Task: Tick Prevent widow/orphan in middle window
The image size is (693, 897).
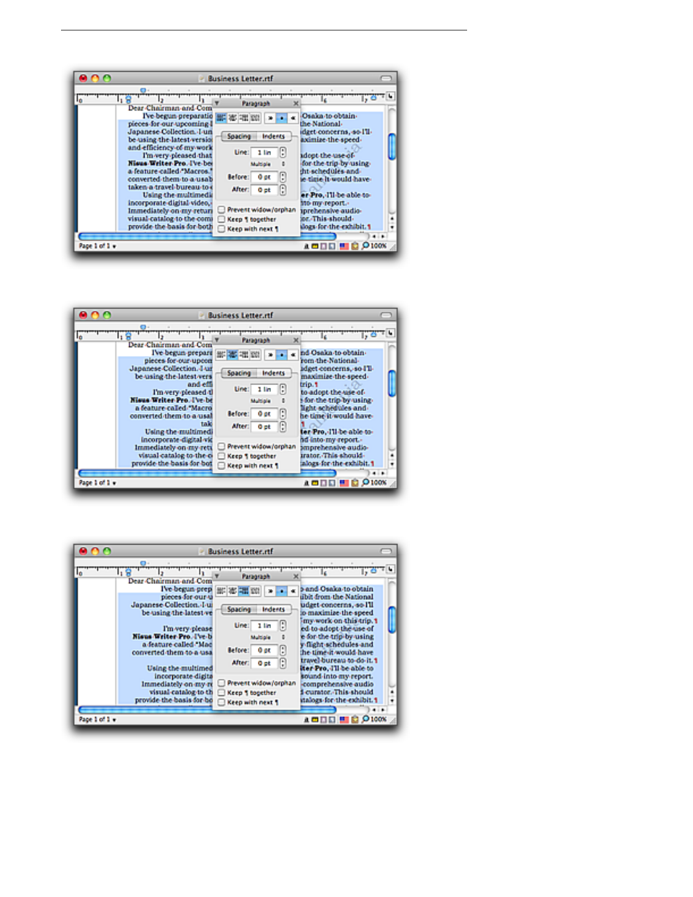Action: point(222,446)
